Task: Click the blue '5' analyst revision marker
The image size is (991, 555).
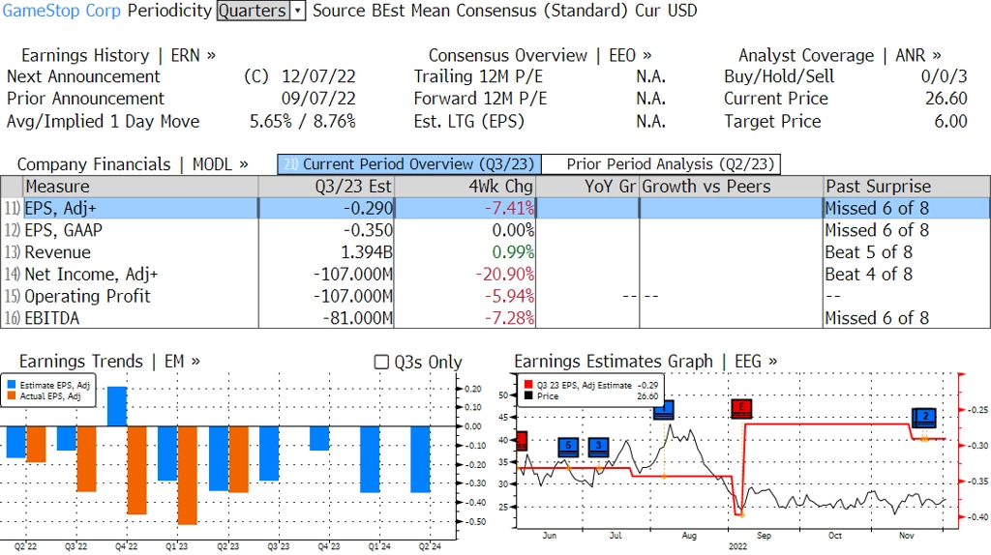Action: [568, 447]
